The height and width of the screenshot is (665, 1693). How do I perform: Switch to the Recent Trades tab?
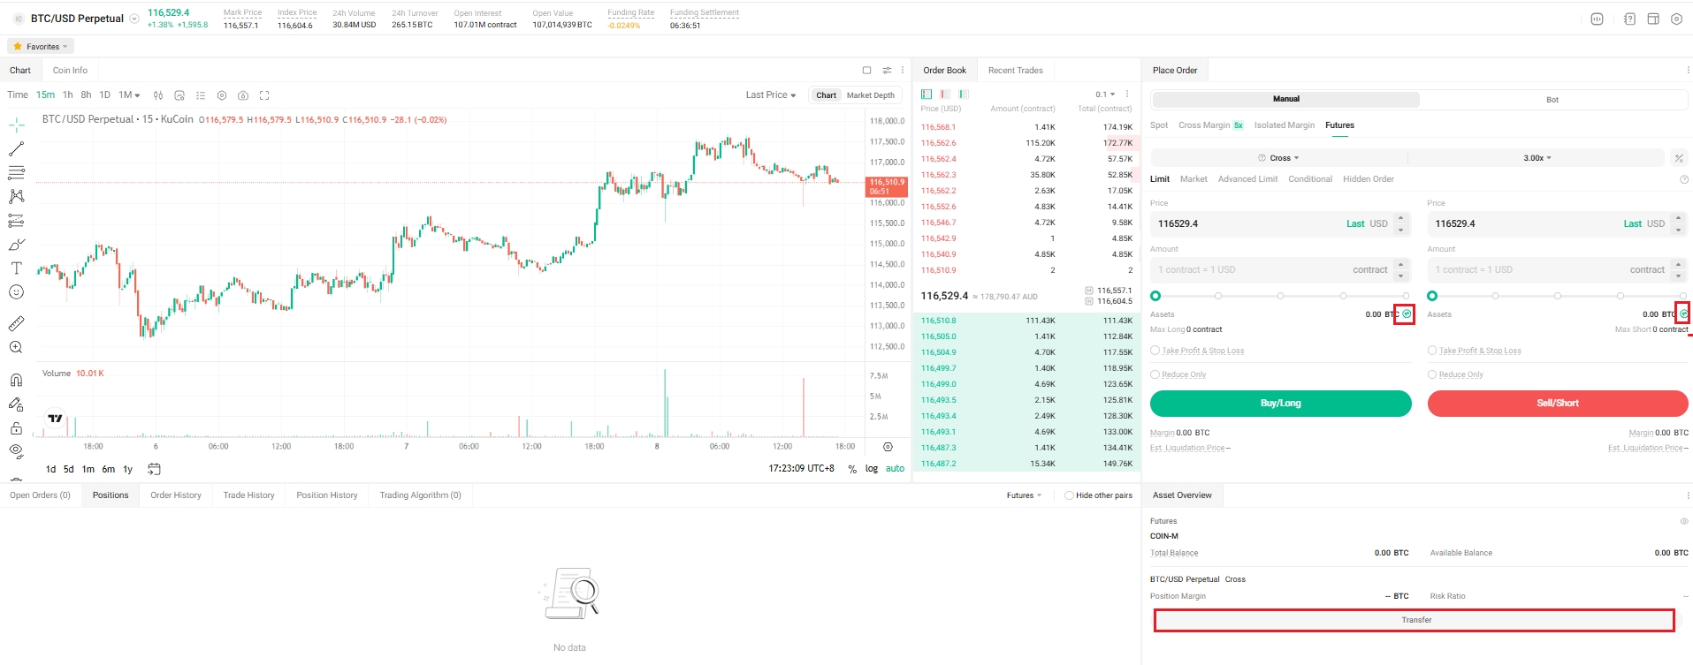tap(1015, 71)
